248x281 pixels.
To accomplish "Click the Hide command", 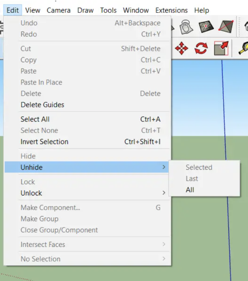I will point(28,156).
